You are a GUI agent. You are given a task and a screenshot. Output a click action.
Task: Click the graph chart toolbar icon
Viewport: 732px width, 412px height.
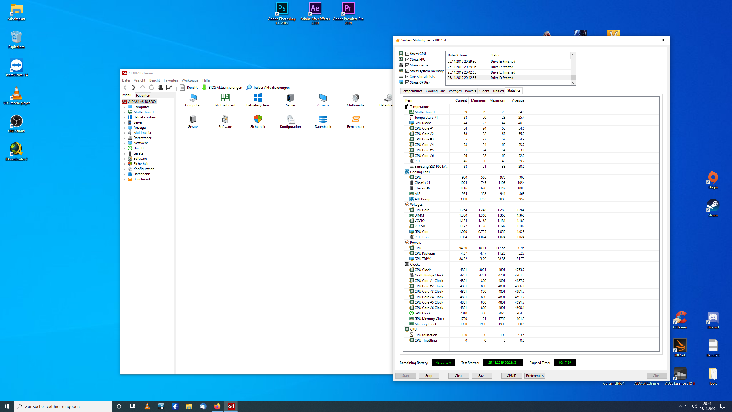[169, 88]
